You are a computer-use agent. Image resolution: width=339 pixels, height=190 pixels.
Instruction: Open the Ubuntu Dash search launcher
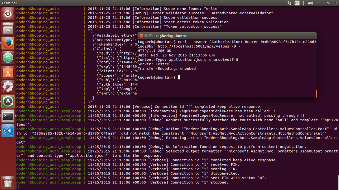[8, 14]
